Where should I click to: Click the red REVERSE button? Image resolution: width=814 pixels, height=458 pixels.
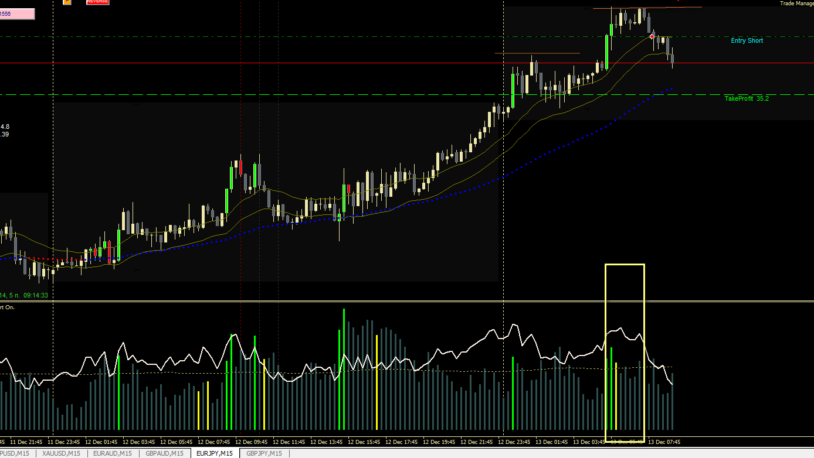point(97,2)
